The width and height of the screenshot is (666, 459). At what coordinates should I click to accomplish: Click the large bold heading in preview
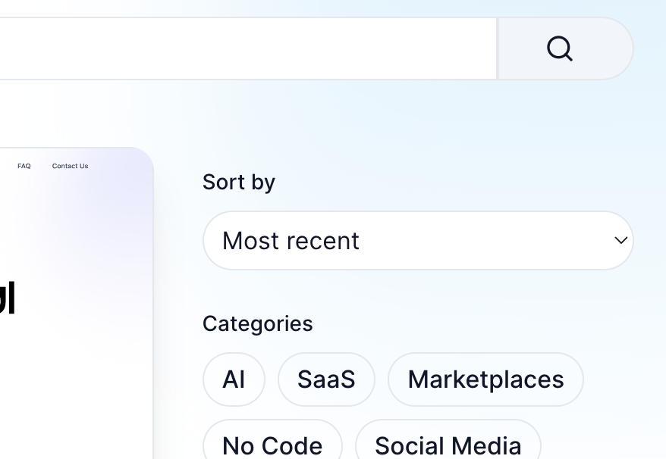(8, 297)
